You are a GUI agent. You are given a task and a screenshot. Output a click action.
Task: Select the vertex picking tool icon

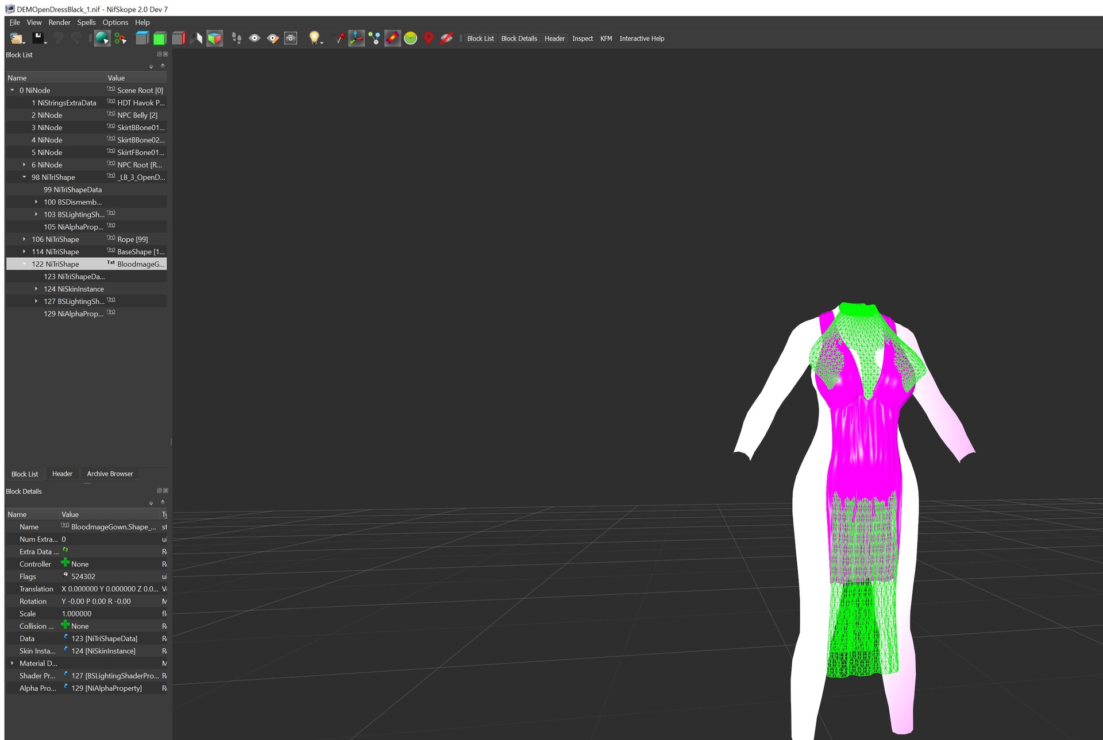click(120, 38)
